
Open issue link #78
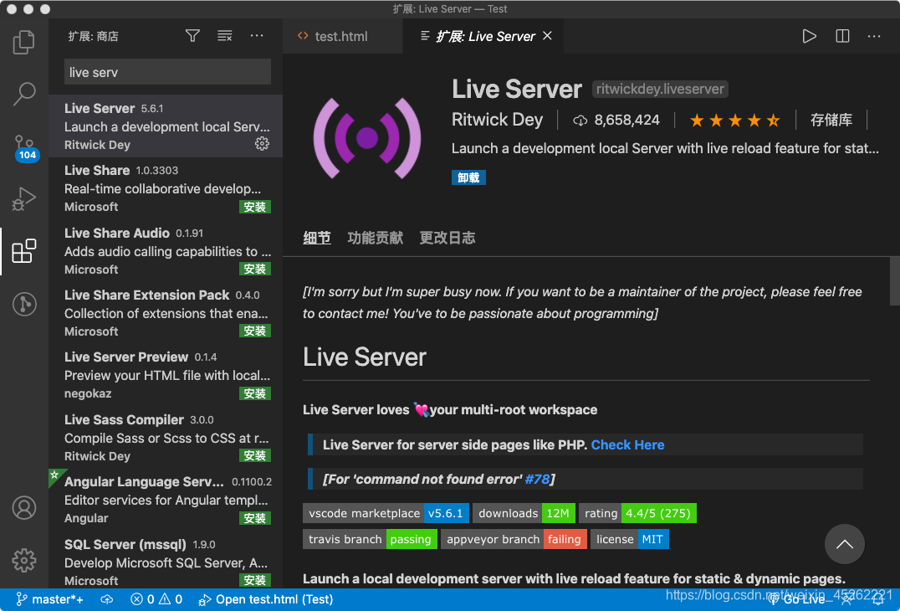click(x=537, y=479)
